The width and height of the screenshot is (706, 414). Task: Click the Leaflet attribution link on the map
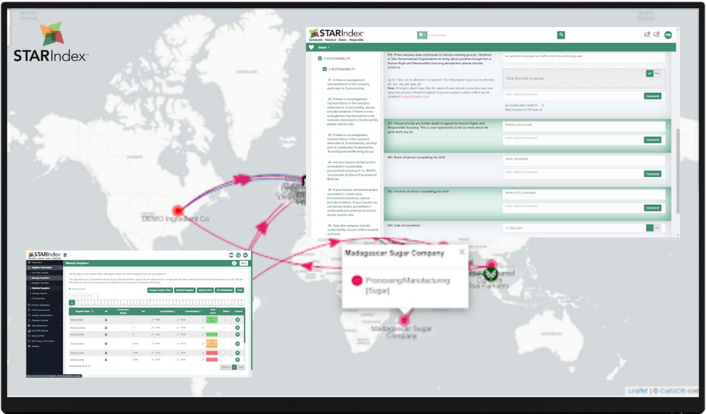click(638, 391)
